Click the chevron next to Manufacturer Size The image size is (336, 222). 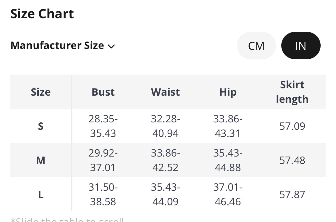[111, 46]
